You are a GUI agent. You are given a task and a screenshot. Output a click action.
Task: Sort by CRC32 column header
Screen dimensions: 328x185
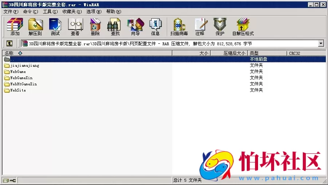306,53
